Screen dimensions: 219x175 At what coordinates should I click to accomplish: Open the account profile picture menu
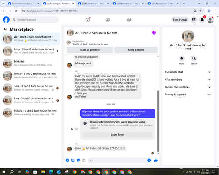tap(210, 20)
